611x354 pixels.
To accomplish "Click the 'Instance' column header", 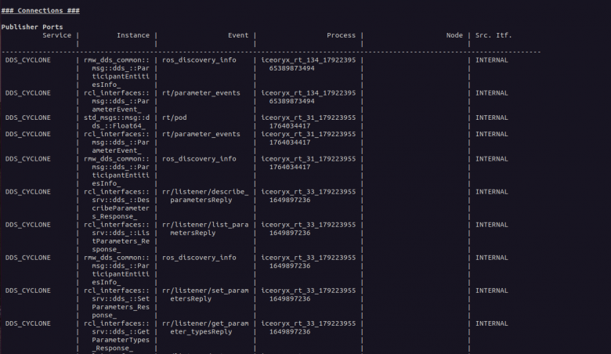I will tap(133, 35).
